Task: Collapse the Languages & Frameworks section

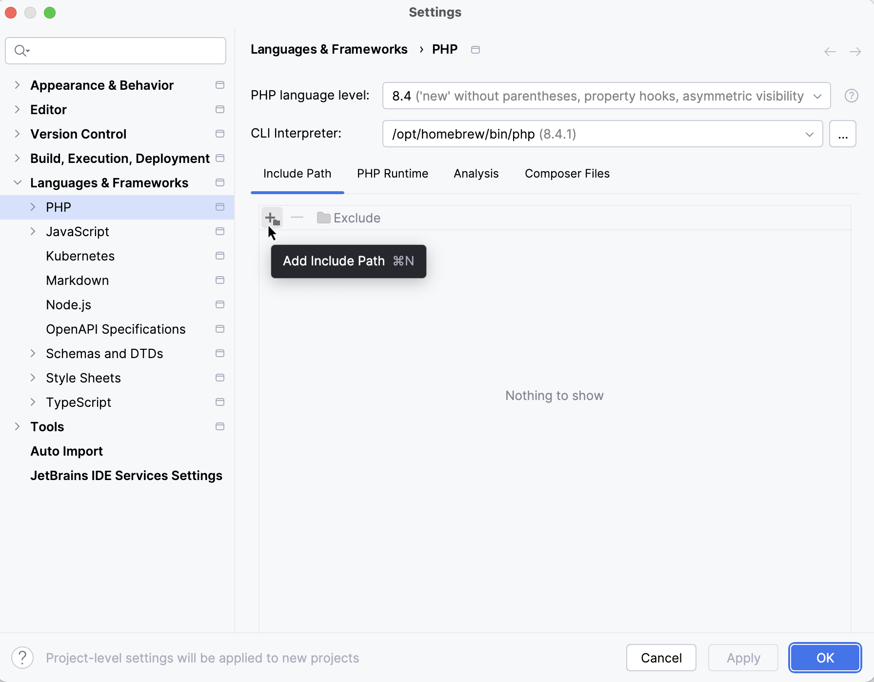Action: click(x=18, y=183)
